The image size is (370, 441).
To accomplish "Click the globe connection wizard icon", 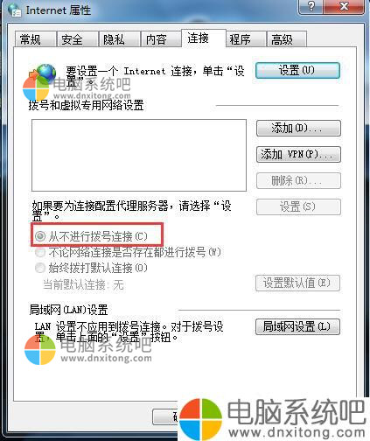I will (45, 73).
